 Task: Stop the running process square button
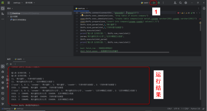tap(11, 64)
